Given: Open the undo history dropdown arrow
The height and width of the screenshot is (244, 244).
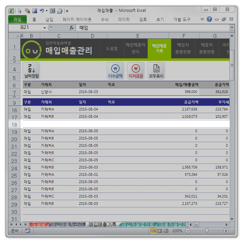Looking at the screenshot, I should click(46, 11).
